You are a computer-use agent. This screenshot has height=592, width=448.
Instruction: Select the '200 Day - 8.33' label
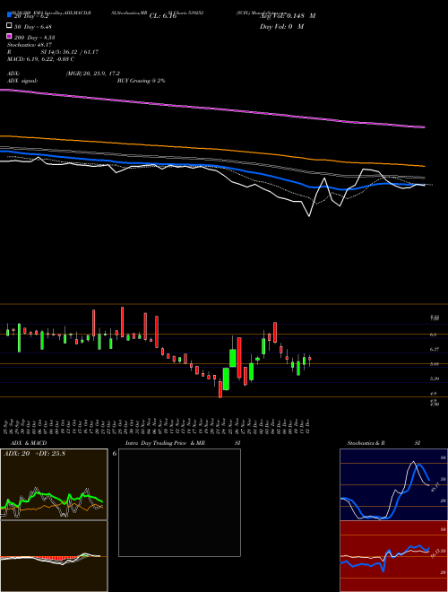pyautogui.click(x=34, y=38)
